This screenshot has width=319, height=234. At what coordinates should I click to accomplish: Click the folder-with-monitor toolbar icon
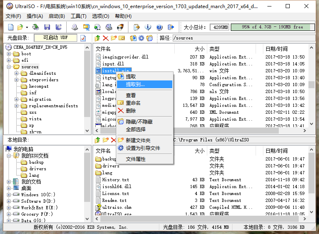pyautogui.click(x=86, y=27)
